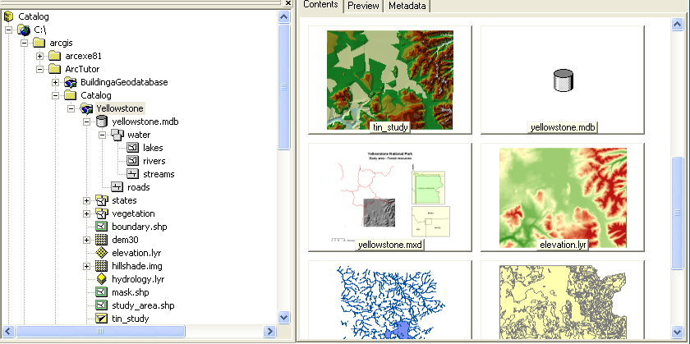The image size is (690, 344).
Task: Click the tree panel horizontal scrollbar thumb
Action: (100, 331)
